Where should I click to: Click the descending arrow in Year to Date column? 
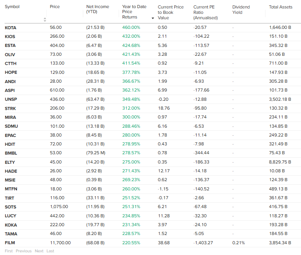click(153, 18)
